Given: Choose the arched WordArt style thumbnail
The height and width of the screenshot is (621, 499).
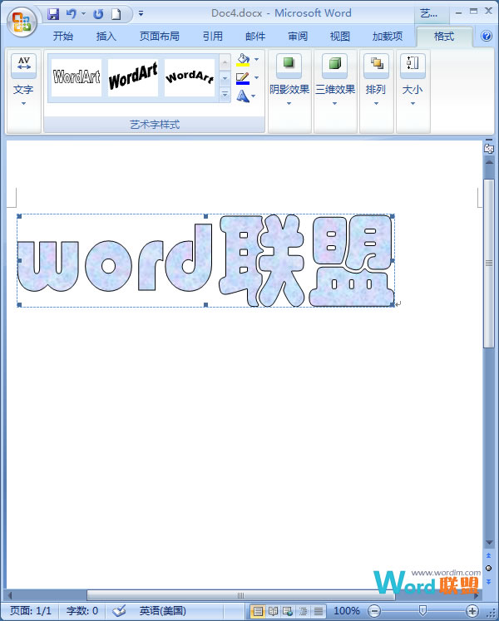Looking at the screenshot, I should [x=190, y=77].
